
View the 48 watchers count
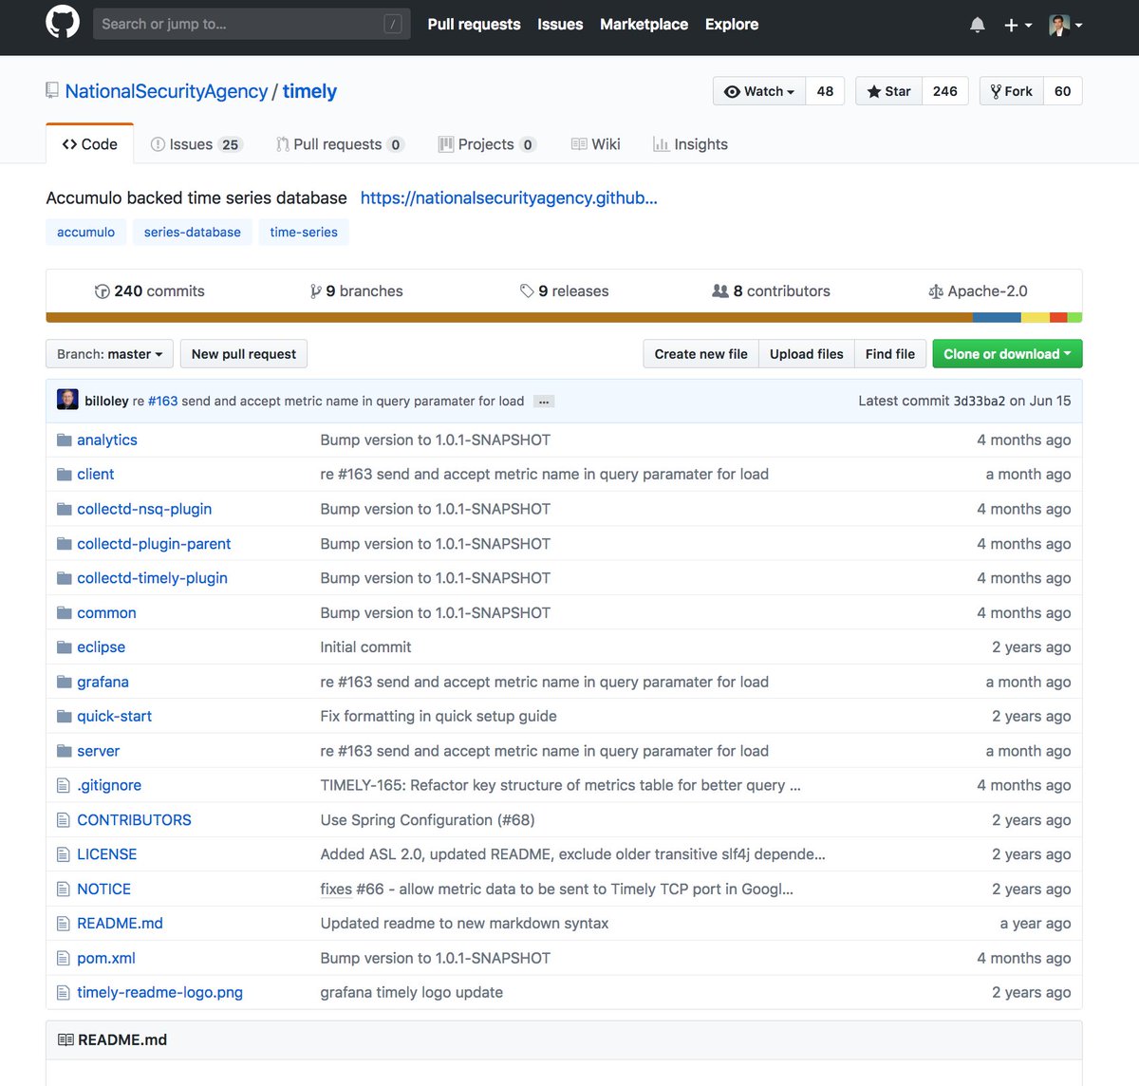[x=825, y=91]
